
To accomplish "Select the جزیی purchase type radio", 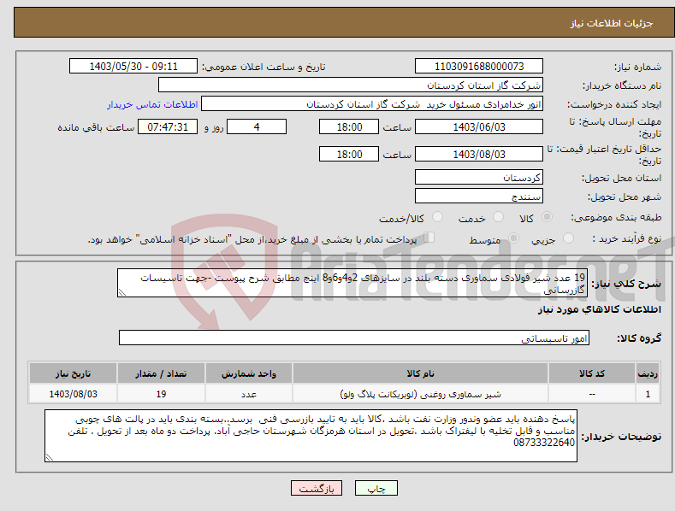I will click(568, 238).
